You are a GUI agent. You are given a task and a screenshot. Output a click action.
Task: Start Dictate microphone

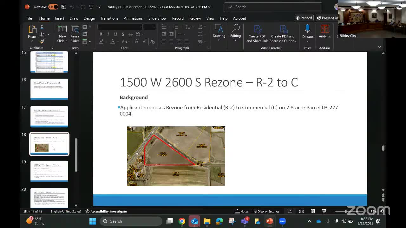click(307, 33)
